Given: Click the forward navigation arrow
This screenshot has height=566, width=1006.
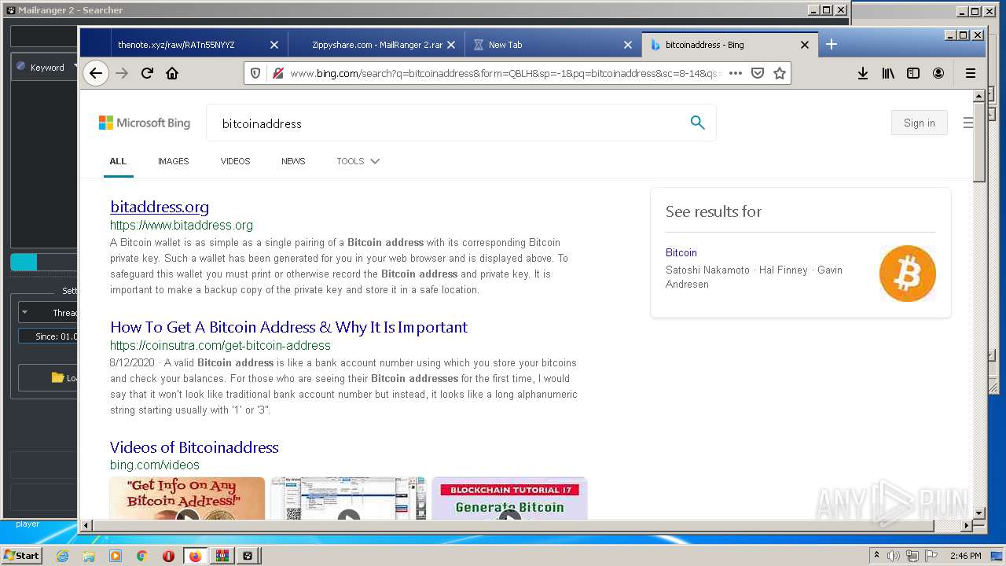Looking at the screenshot, I should (122, 73).
